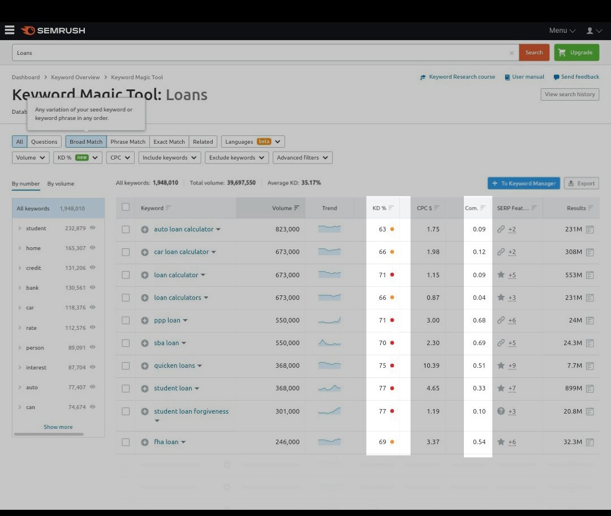Tick the select-all checkbox in table header
This screenshot has width=611, height=516.
pos(126,207)
